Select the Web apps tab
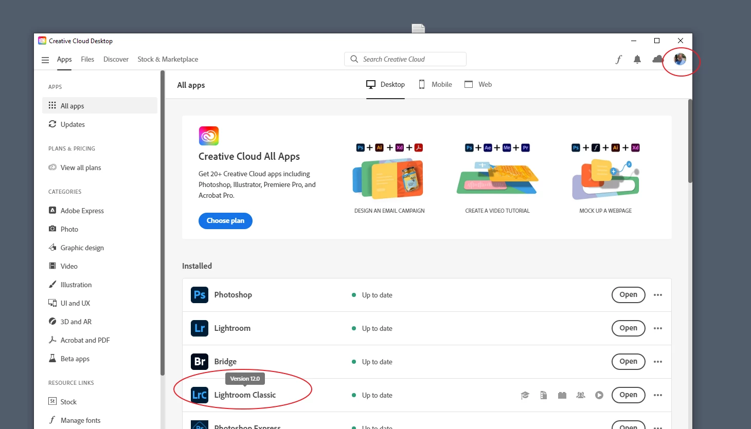751x429 pixels. click(478, 85)
